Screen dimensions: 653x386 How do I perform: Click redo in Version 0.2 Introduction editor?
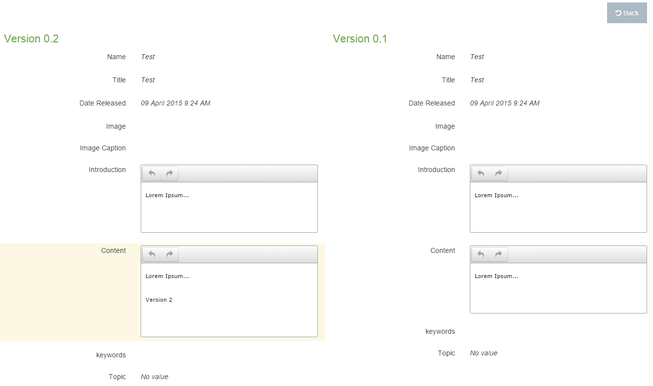[x=169, y=174]
